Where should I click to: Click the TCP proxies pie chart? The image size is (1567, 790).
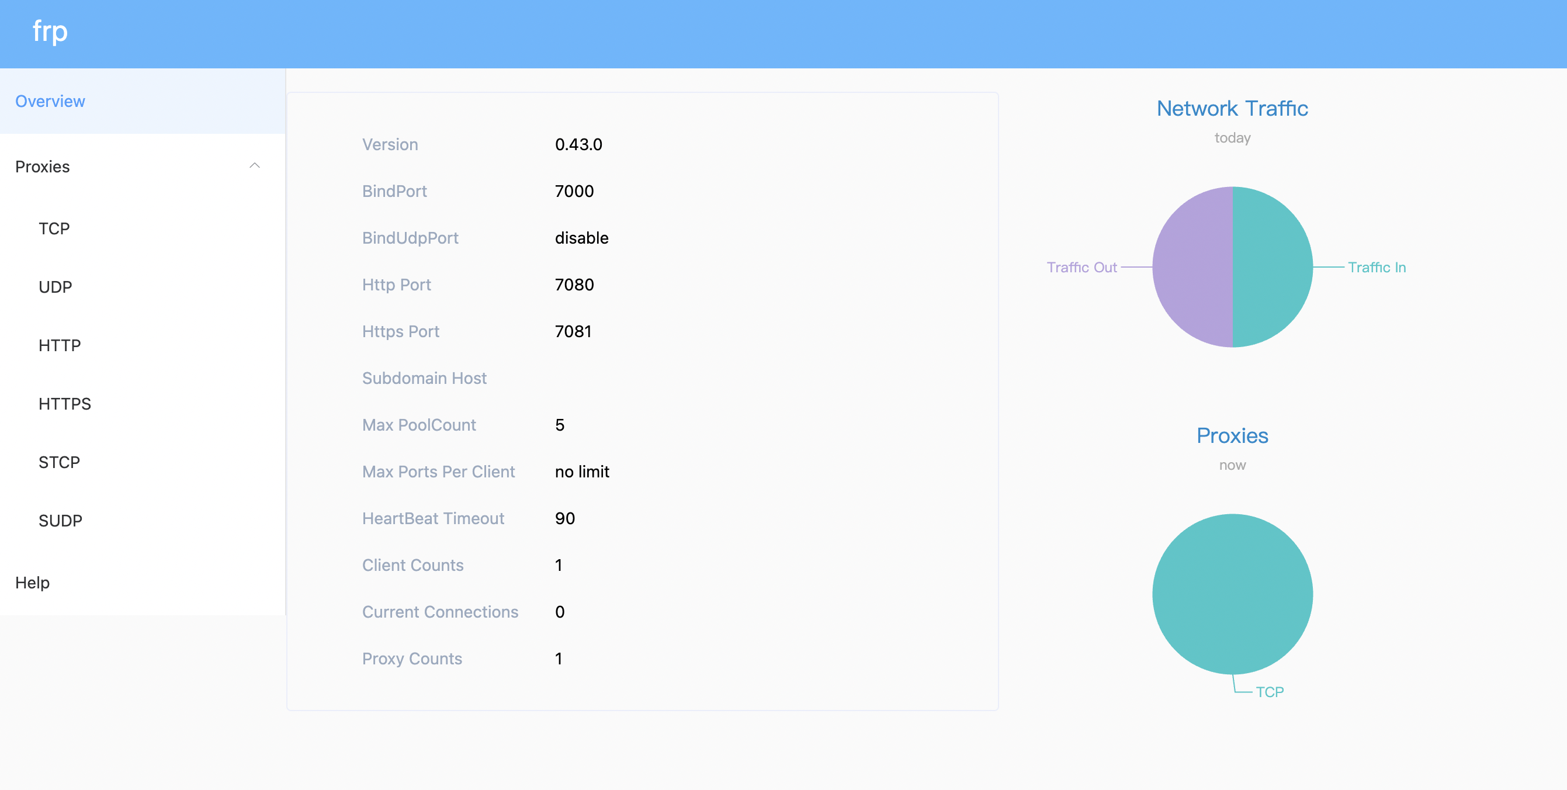pos(1232,594)
